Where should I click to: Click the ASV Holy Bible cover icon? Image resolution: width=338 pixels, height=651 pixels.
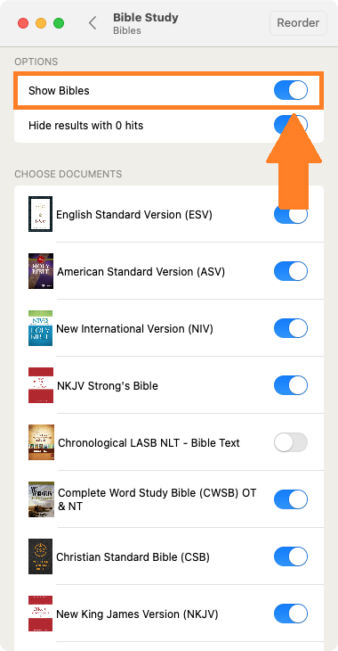click(41, 271)
